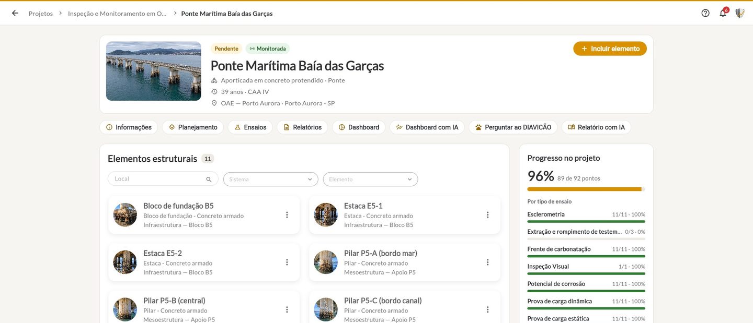Go to Projetos breadcrumb
This screenshot has width=753, height=323.
pos(41,14)
